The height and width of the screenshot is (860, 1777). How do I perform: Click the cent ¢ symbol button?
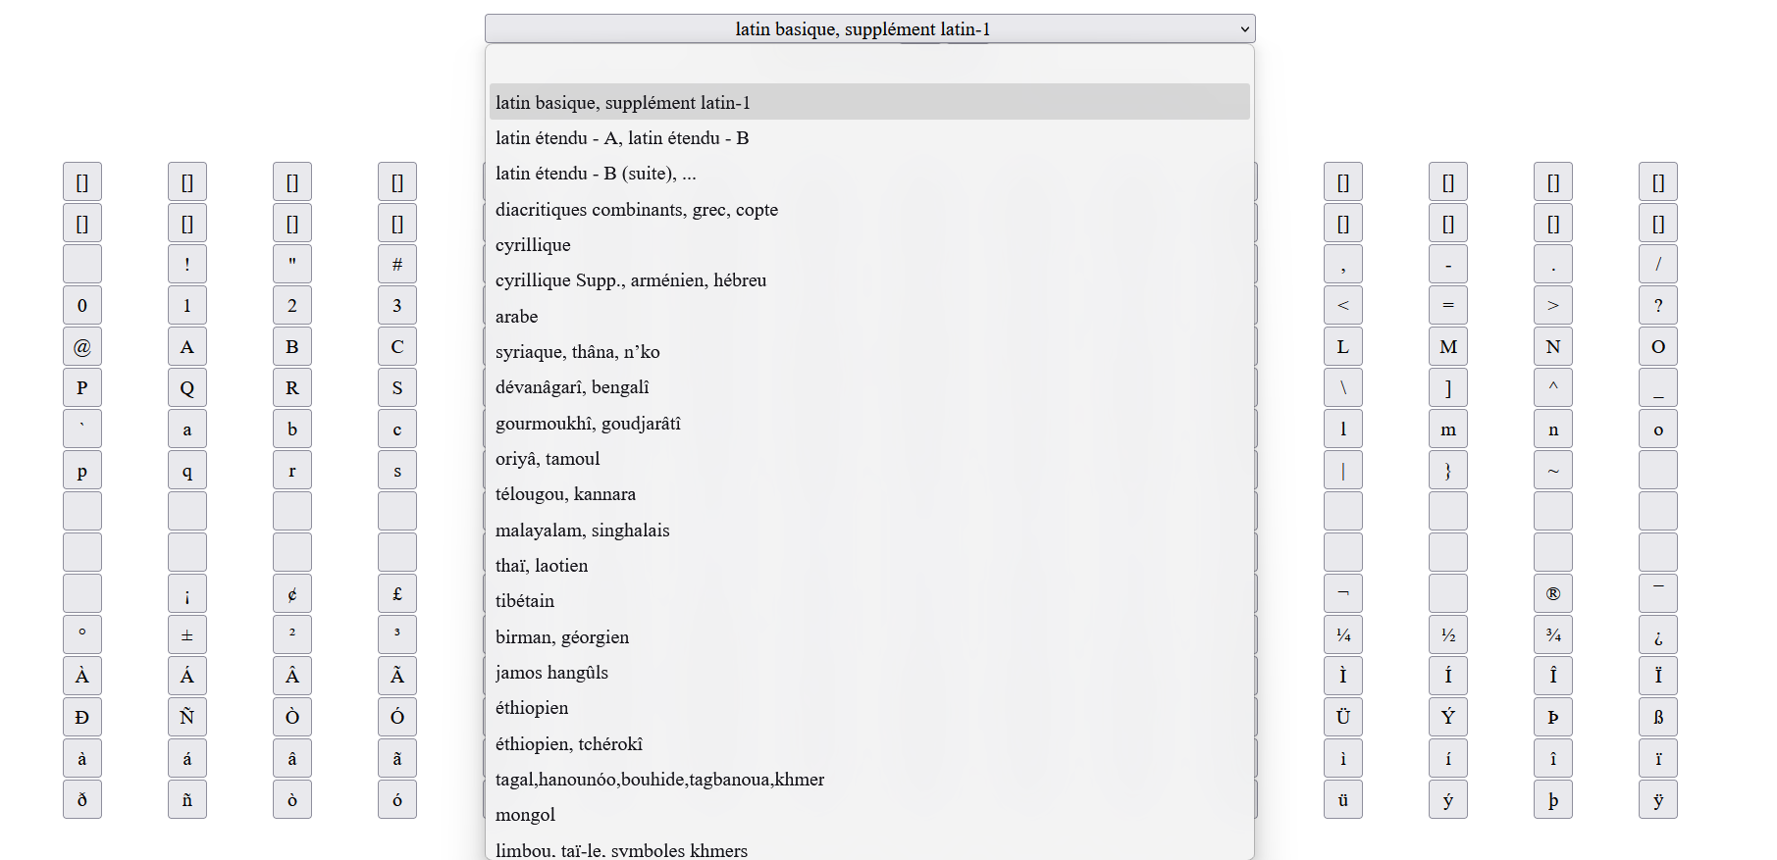[x=292, y=594]
